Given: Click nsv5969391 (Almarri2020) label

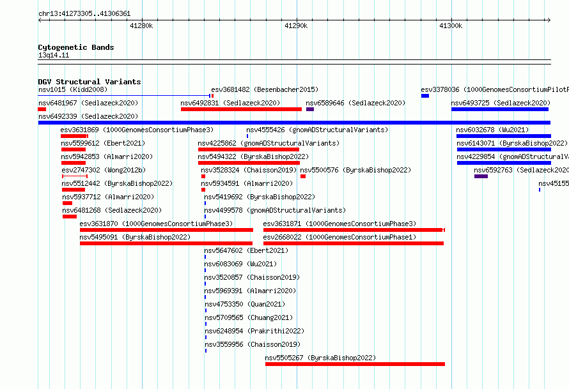Looking at the screenshot, I should click(x=250, y=291).
